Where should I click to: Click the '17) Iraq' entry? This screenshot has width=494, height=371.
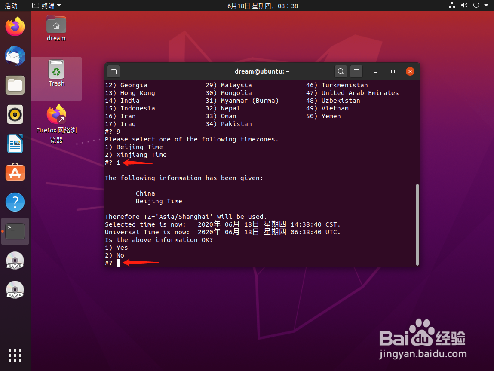[120, 124]
